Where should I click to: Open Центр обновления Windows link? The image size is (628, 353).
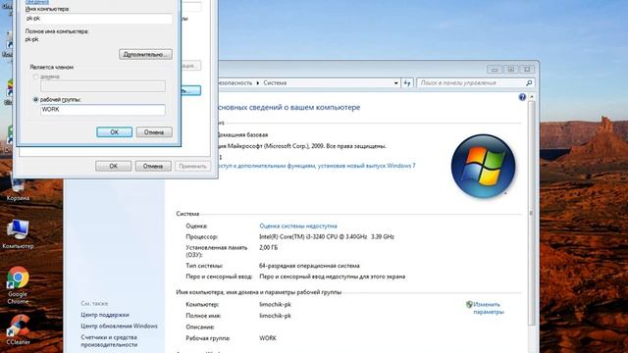tap(119, 326)
